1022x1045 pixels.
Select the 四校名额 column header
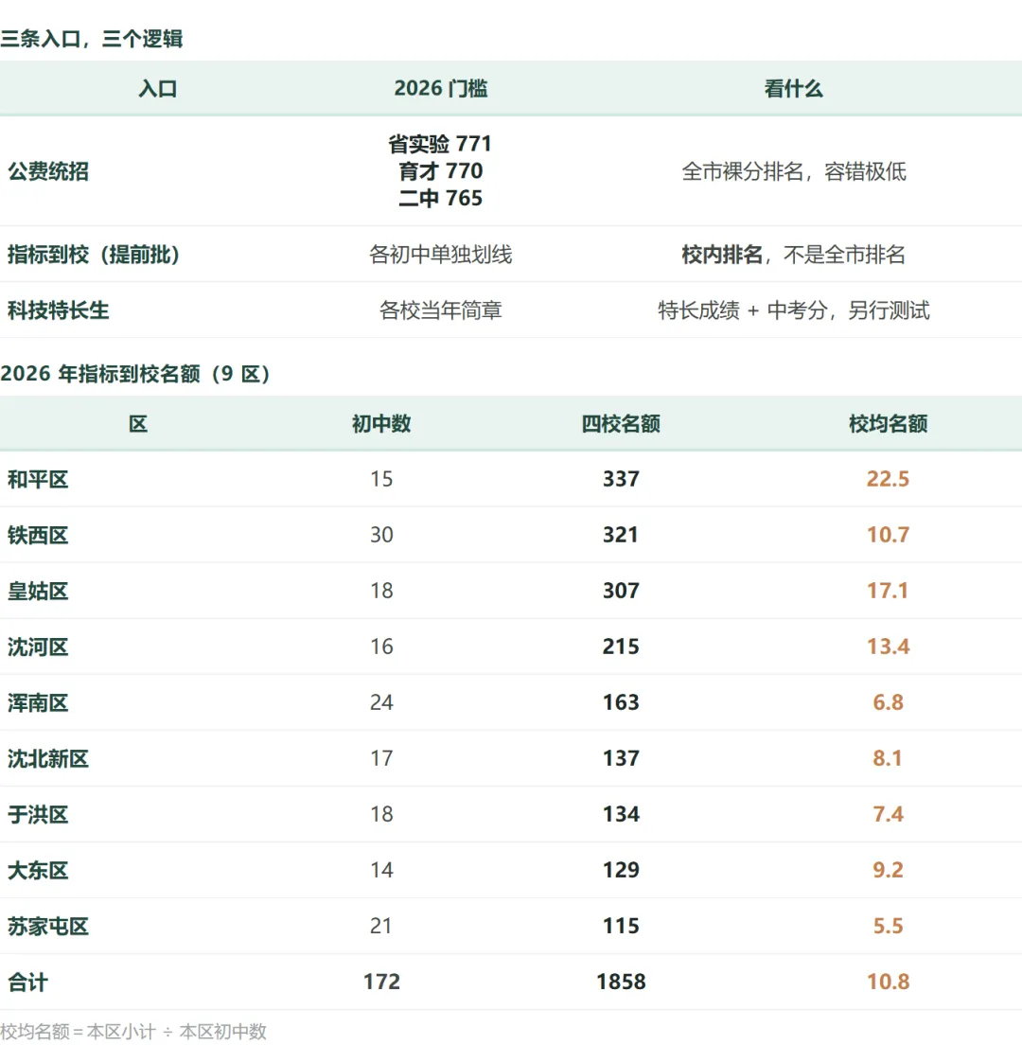(621, 424)
